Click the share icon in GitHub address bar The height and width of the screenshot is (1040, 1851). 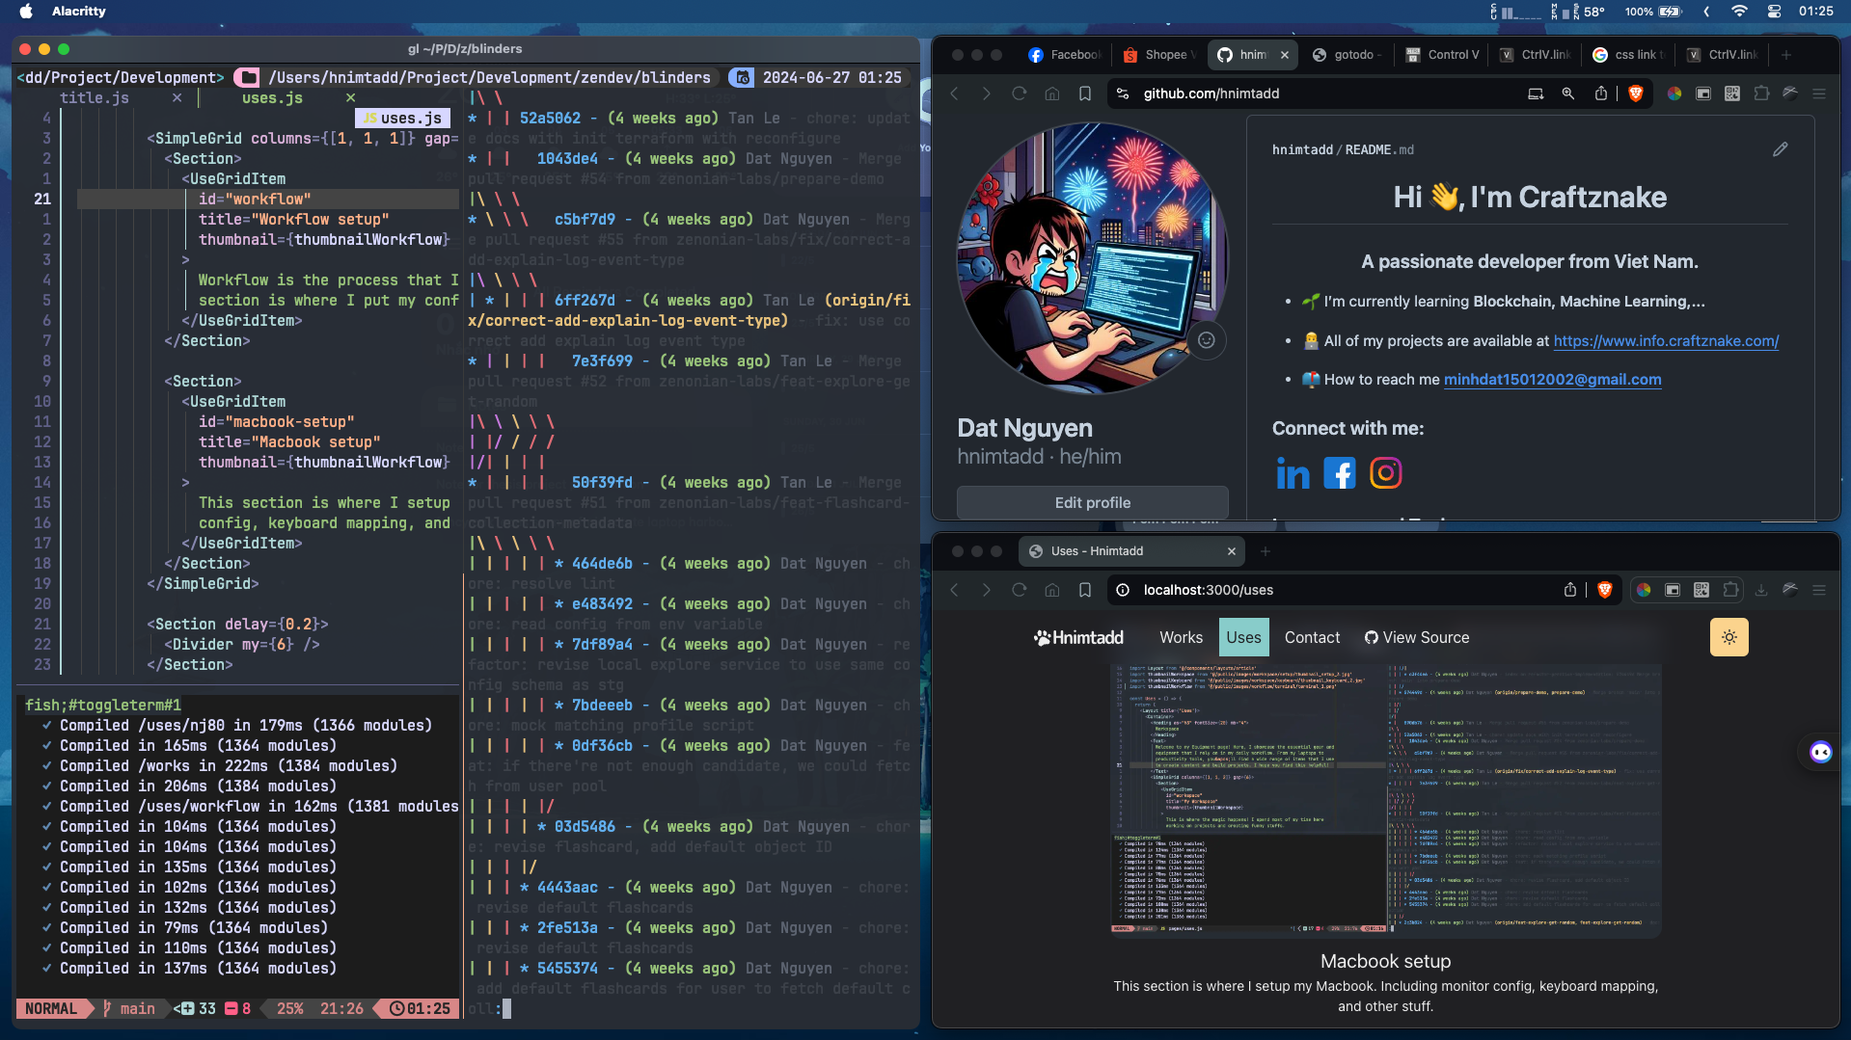click(1601, 93)
